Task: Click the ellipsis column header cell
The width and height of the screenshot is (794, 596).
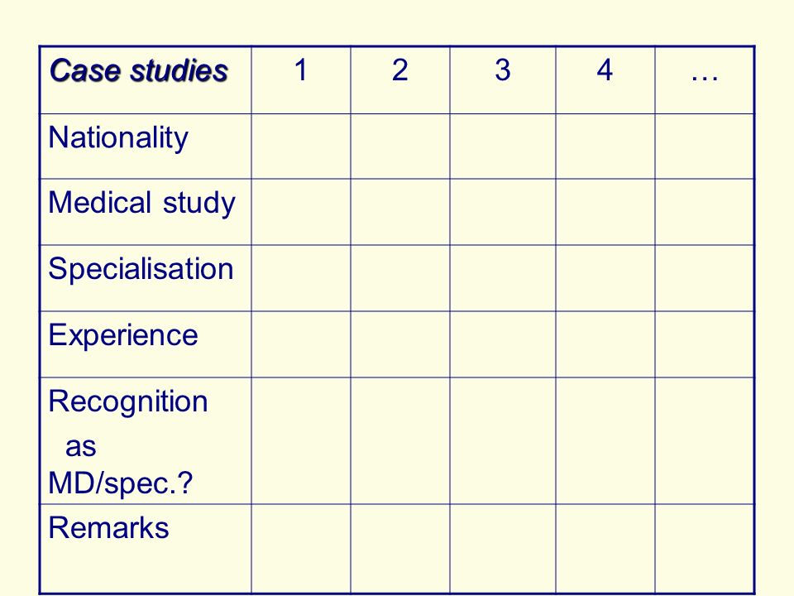Action: tap(705, 80)
